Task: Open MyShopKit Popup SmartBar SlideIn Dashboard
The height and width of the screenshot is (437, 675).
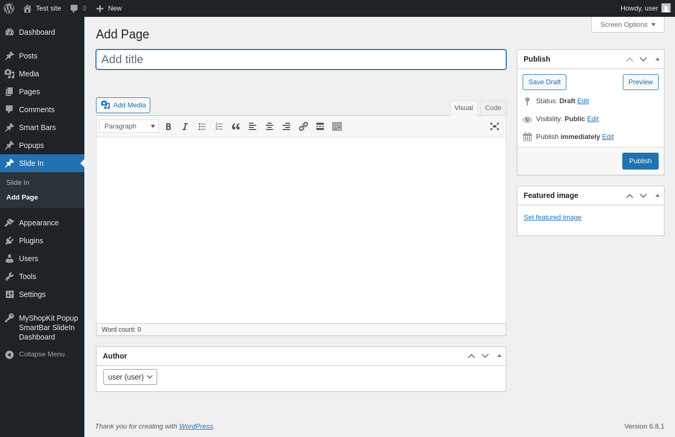Action: tap(42, 327)
